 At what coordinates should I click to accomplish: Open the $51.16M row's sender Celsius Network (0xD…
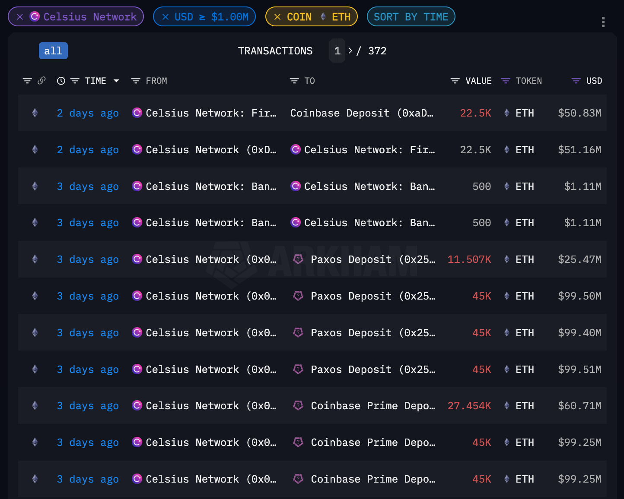[x=211, y=150]
